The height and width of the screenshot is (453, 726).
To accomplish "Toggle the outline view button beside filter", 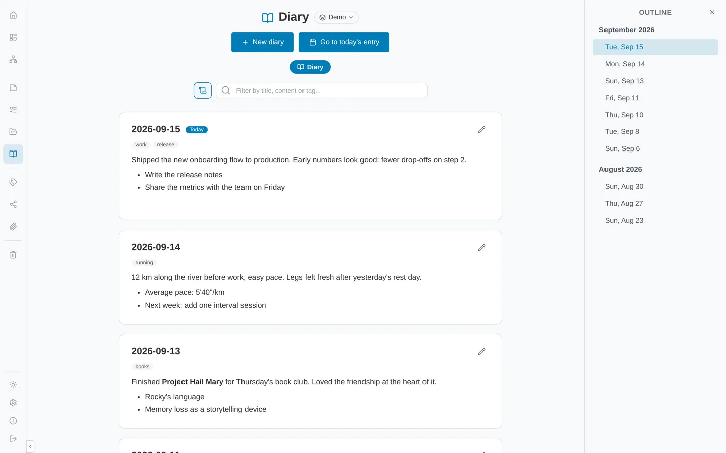I will [203, 91].
